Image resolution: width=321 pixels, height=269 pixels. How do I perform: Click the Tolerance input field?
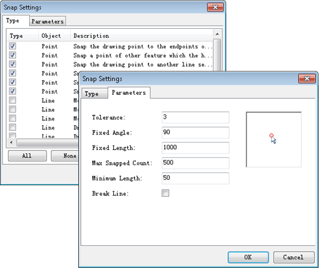pos(195,117)
